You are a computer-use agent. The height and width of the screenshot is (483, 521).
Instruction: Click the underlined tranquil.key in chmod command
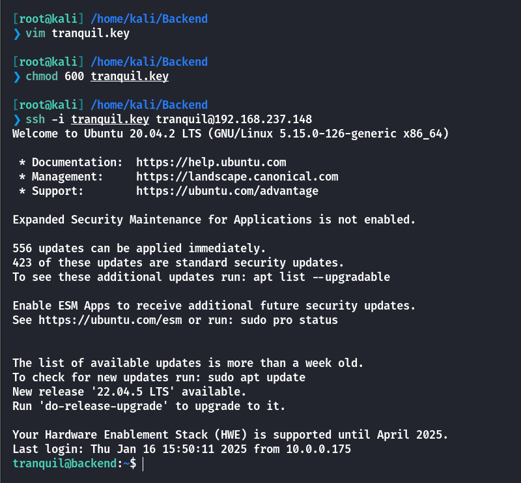tap(130, 76)
